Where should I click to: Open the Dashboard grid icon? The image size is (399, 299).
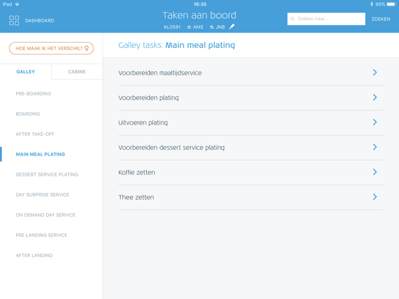tap(14, 20)
